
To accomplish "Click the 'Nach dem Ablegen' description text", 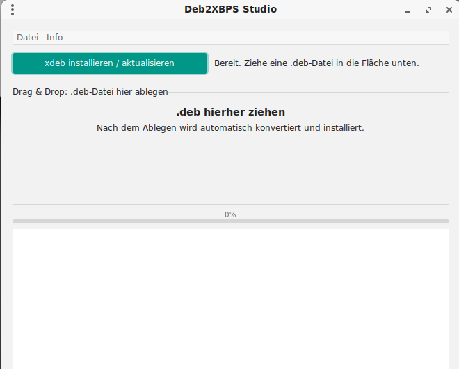I will 230,128.
